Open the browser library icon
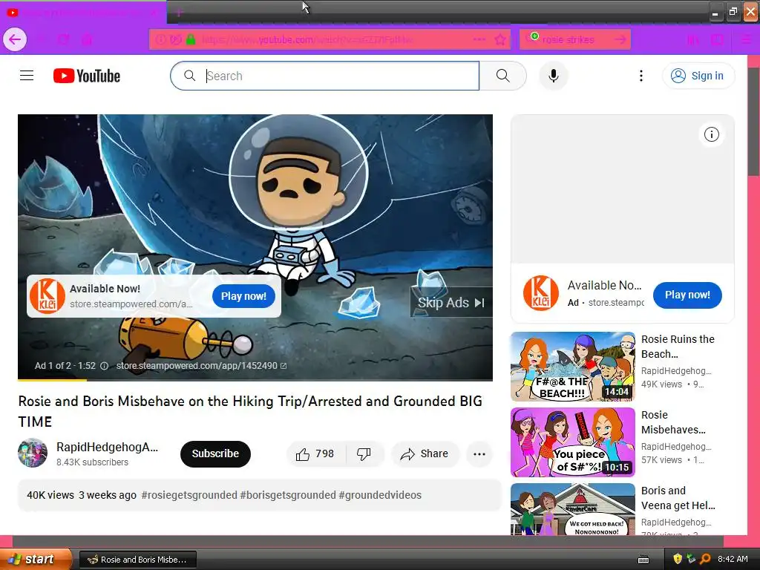 click(694, 40)
